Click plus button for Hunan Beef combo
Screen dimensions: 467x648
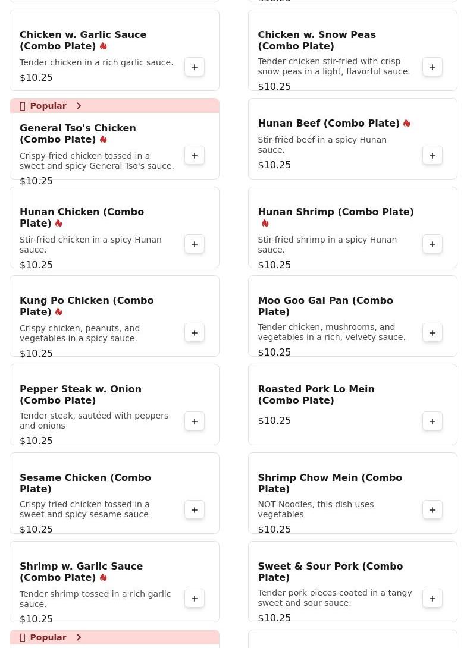coord(432,156)
